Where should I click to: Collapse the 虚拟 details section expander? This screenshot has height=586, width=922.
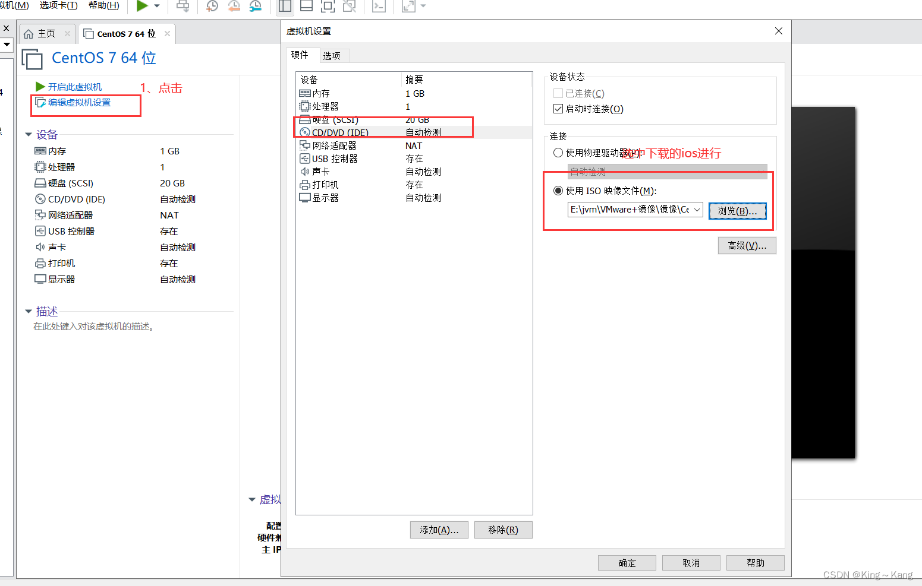tap(252, 500)
